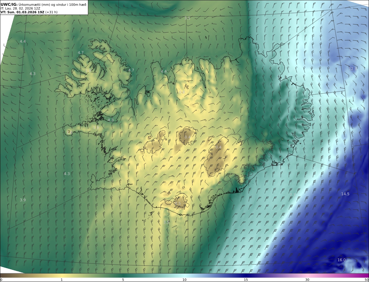
Task: Click the '3.5' value label south of the coast
Action: click(166, 222)
